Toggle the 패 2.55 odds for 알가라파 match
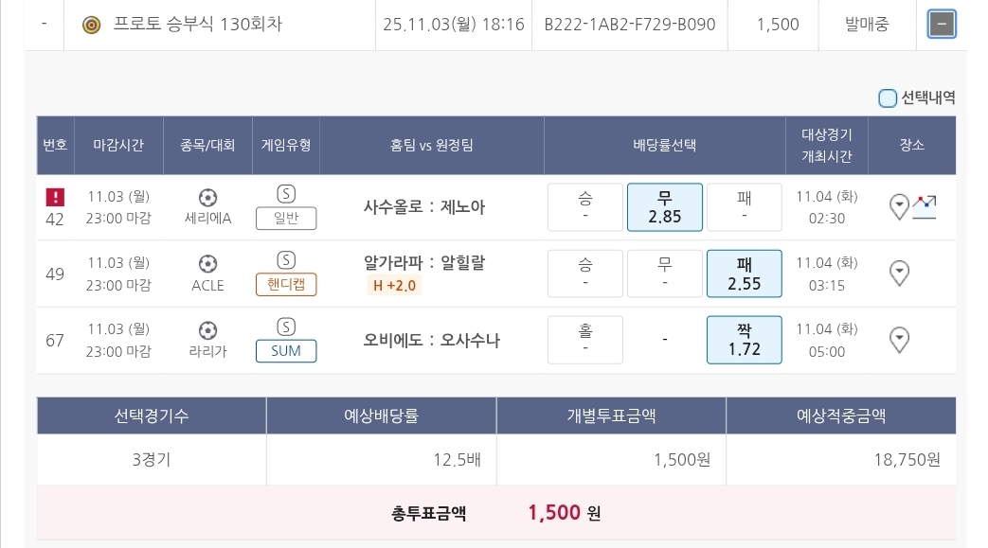The image size is (988, 548). (744, 274)
